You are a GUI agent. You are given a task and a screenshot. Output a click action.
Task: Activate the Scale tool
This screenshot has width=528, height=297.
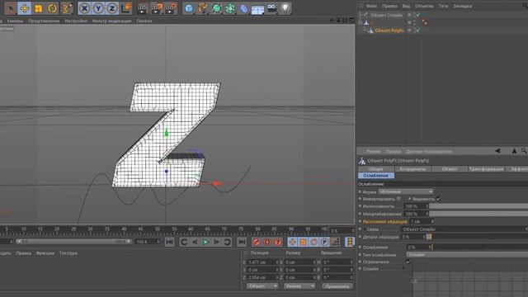[39, 8]
